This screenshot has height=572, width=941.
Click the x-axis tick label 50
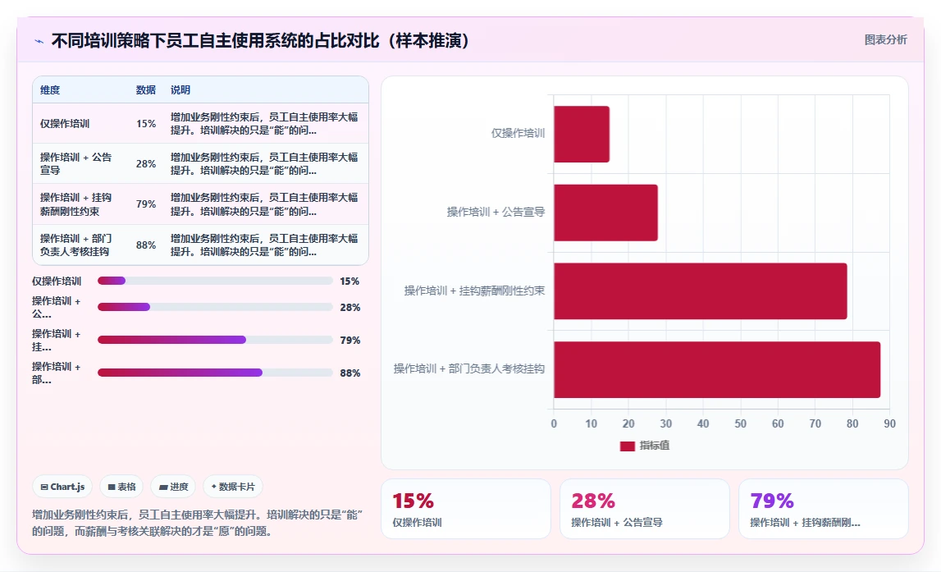tap(741, 423)
